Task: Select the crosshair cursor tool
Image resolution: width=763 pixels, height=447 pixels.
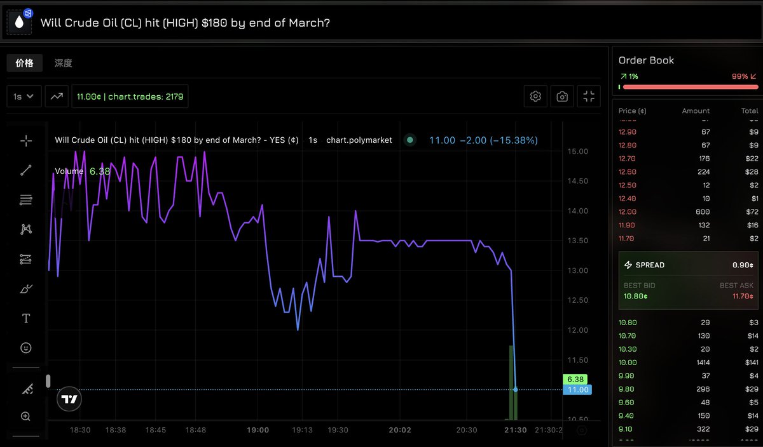Action: [x=25, y=141]
